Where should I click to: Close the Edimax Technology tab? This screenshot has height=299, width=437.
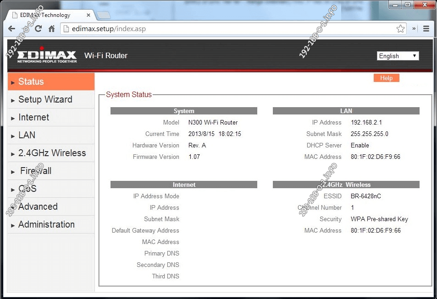(x=89, y=15)
